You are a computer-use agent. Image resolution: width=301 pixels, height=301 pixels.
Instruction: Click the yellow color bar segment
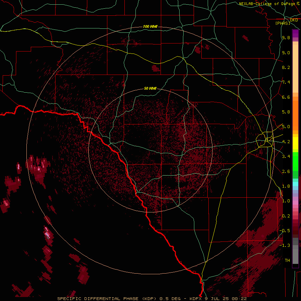(x=295, y=143)
